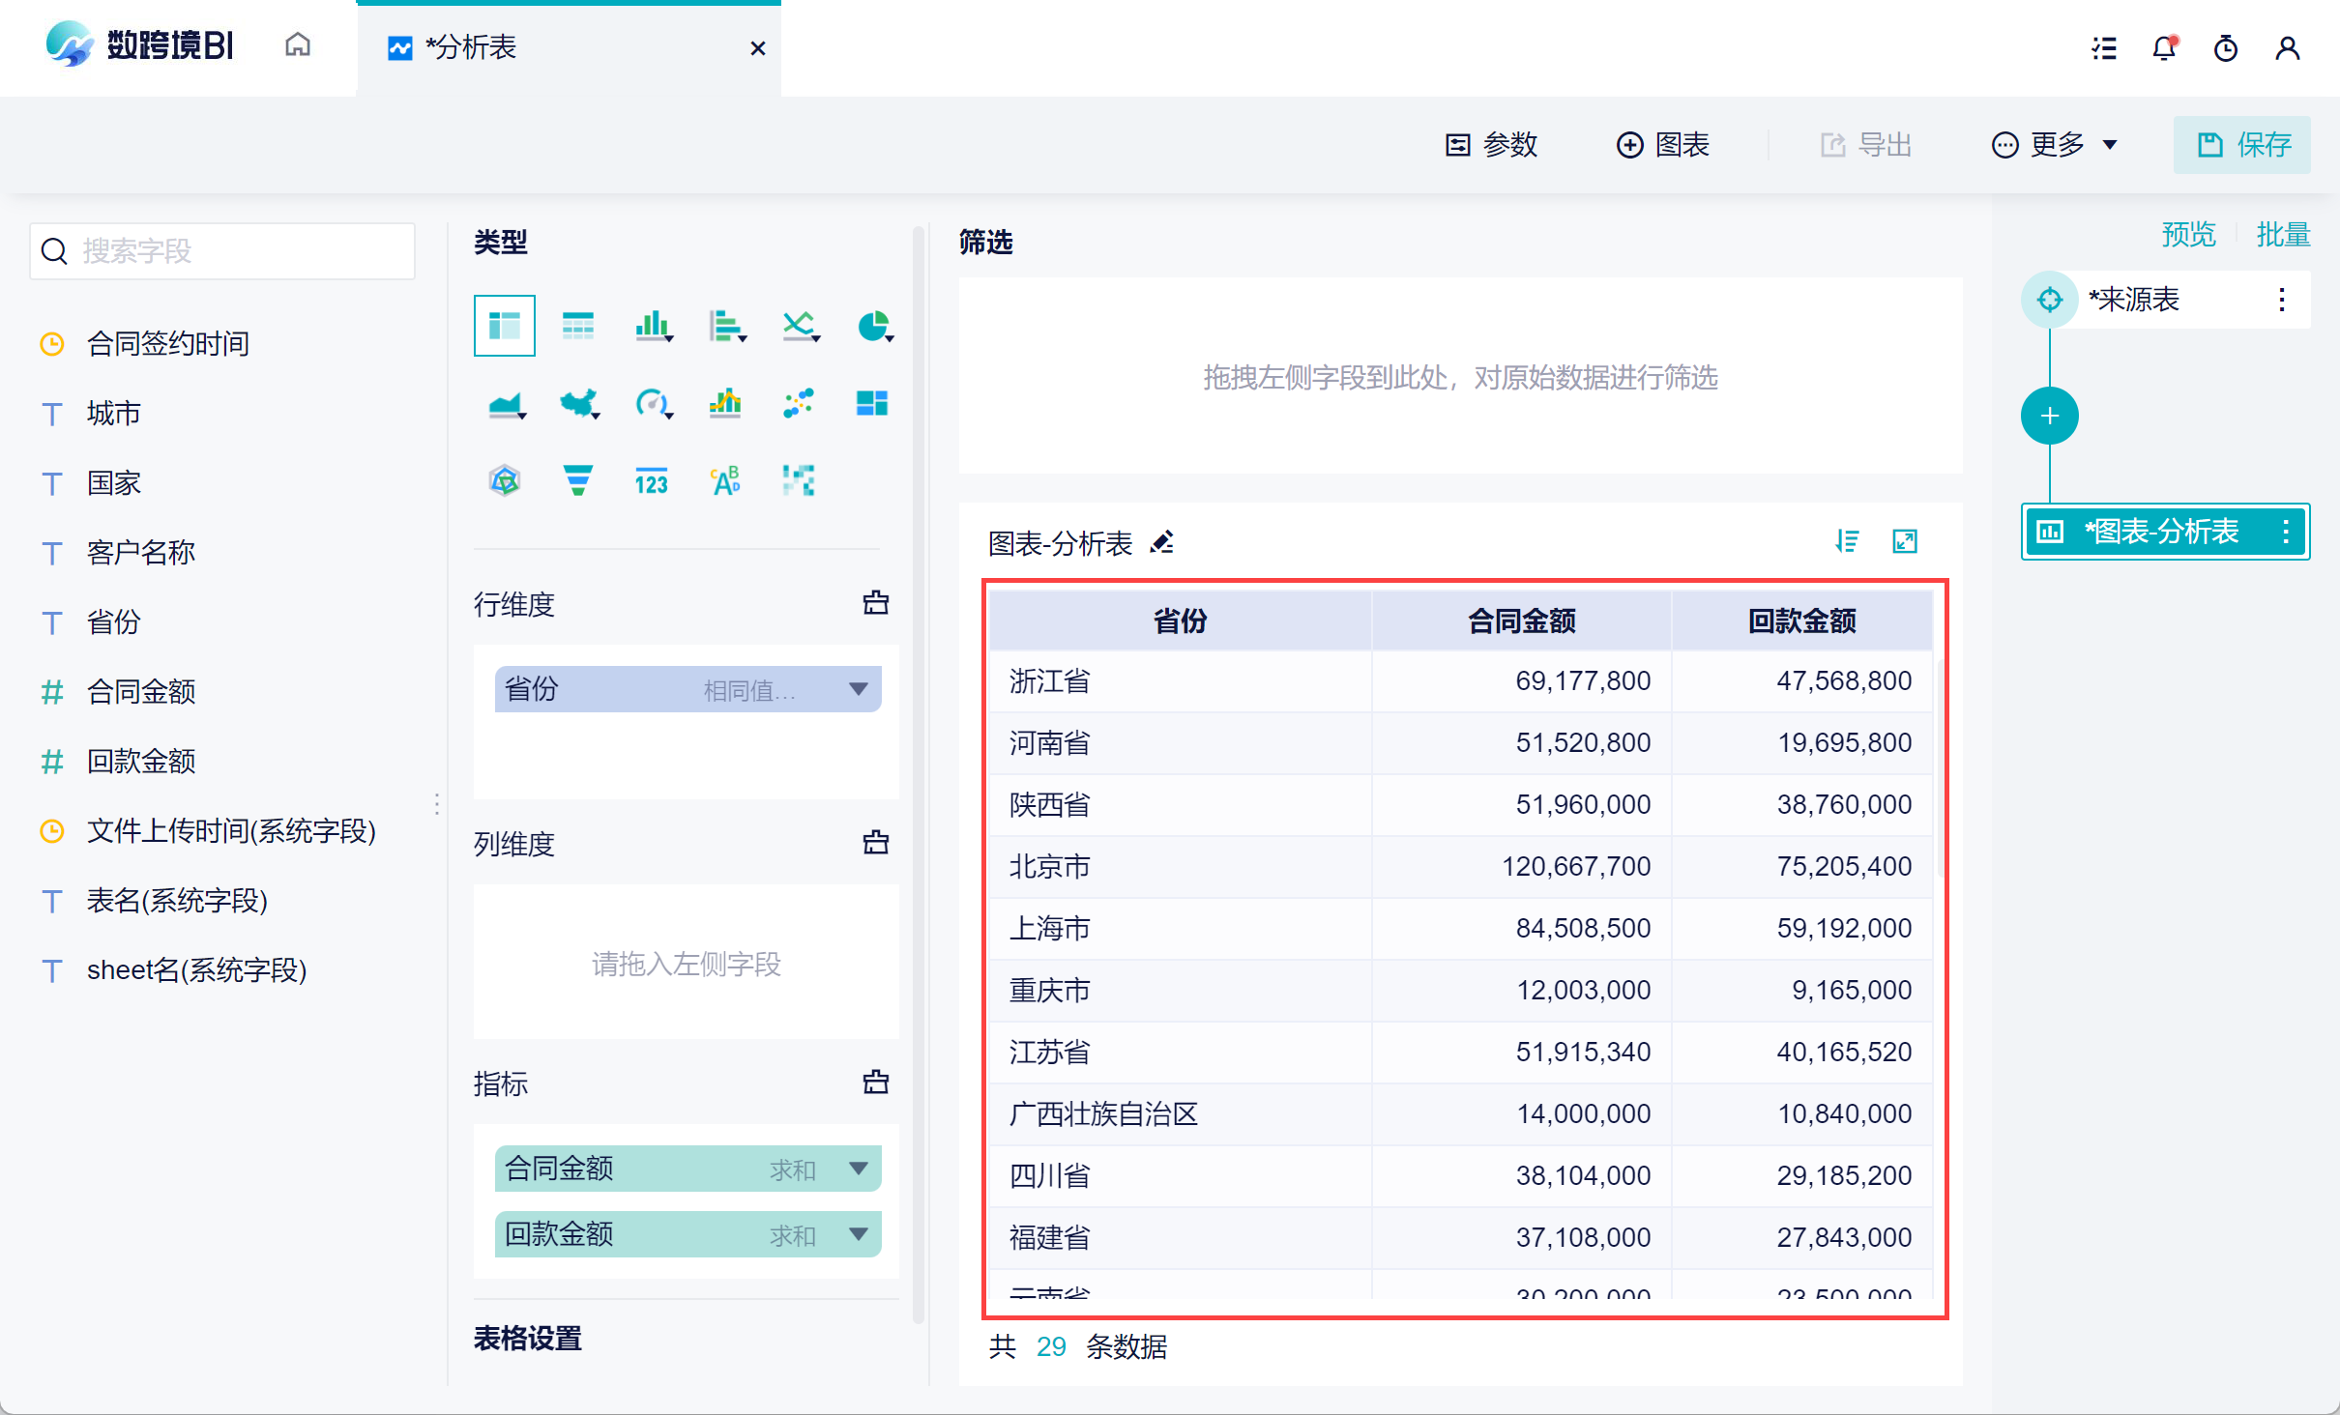Select the 图表-分析表 node
This screenshot has height=1415, width=2340.
pos(2160,532)
